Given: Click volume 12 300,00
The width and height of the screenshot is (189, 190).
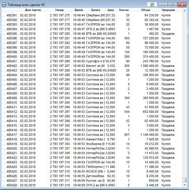Looking at the screenshot, I should [151, 71].
